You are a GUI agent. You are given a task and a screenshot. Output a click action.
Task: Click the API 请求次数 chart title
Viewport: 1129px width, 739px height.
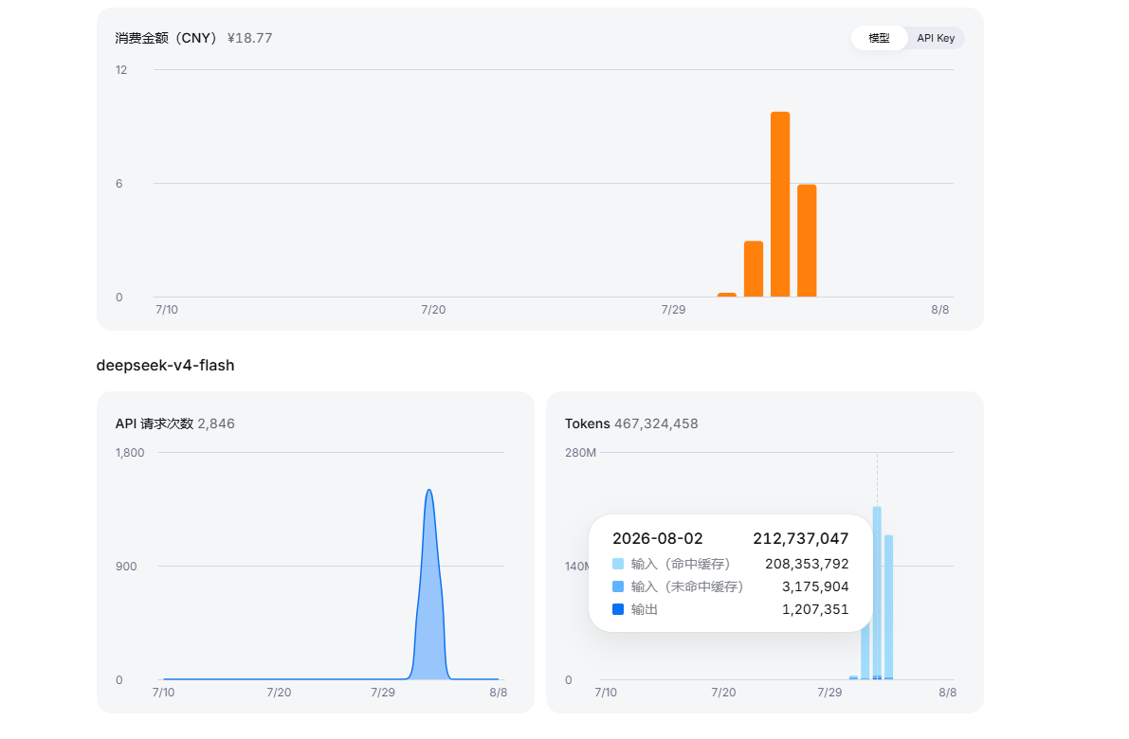point(155,424)
